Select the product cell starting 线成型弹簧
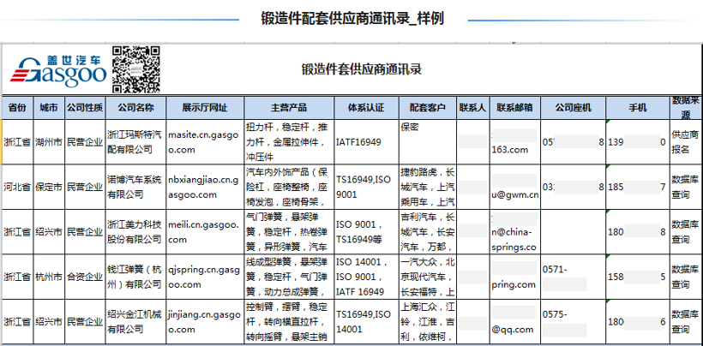703x346 pixels. click(x=289, y=277)
